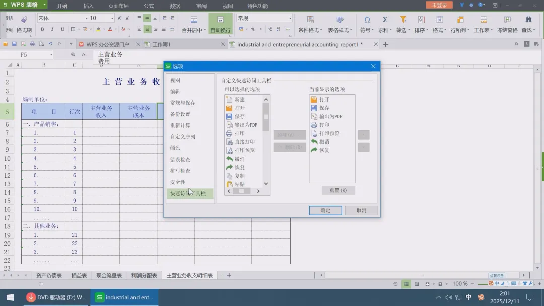Select 安全性 in the options sidebar
The image size is (544, 306).
[x=178, y=182]
